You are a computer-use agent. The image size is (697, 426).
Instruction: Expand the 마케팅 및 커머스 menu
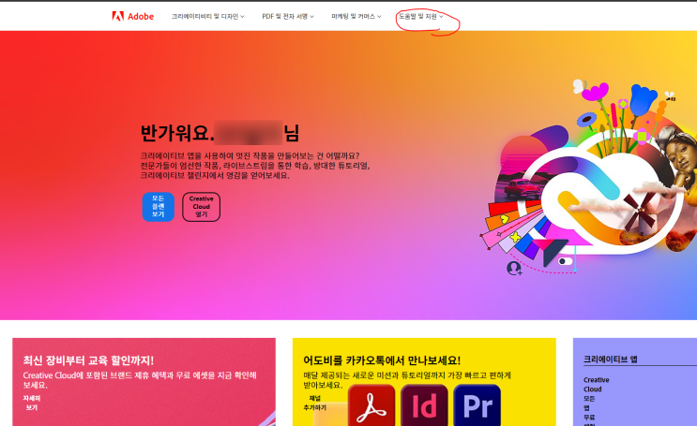[x=356, y=17]
